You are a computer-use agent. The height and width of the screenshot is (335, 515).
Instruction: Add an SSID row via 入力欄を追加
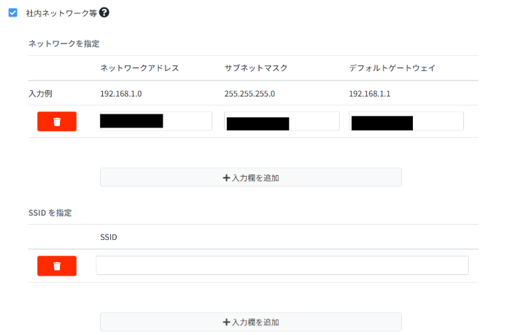click(x=251, y=322)
